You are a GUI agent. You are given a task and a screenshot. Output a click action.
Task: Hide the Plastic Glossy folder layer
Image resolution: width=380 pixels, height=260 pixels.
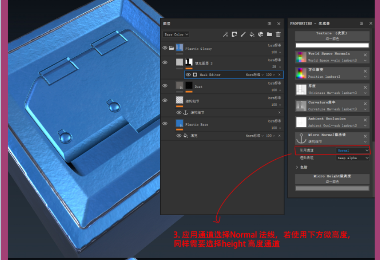pos(165,48)
